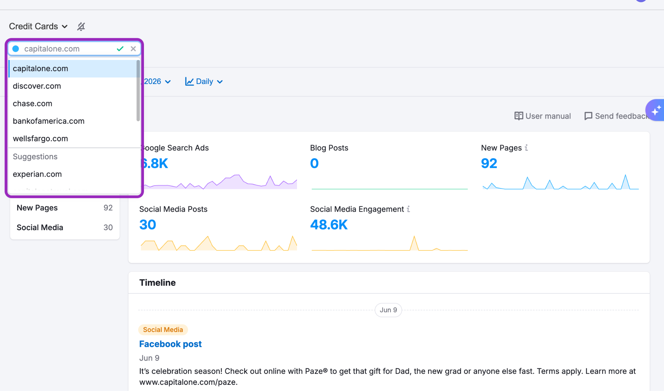Viewport: 664px width, 391px height.
Task: Click the muted notifications bell icon
Action: click(81, 26)
